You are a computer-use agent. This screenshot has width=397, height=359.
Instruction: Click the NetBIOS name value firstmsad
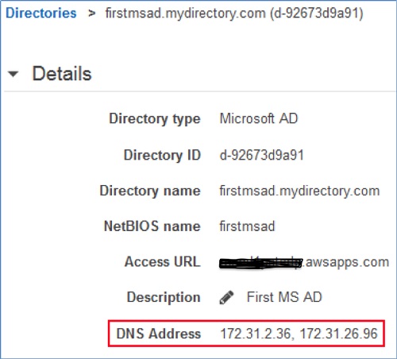(247, 226)
